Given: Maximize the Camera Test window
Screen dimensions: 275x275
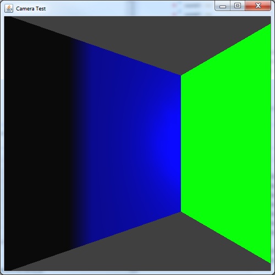Looking at the screenshot, I should [238, 6].
